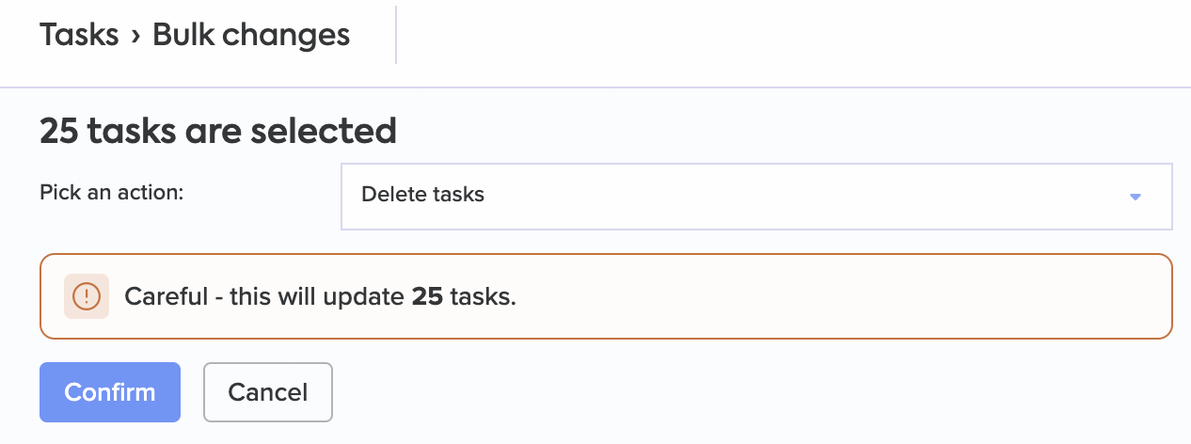Open the Pick an action dropdown
1191x444 pixels.
(x=755, y=197)
